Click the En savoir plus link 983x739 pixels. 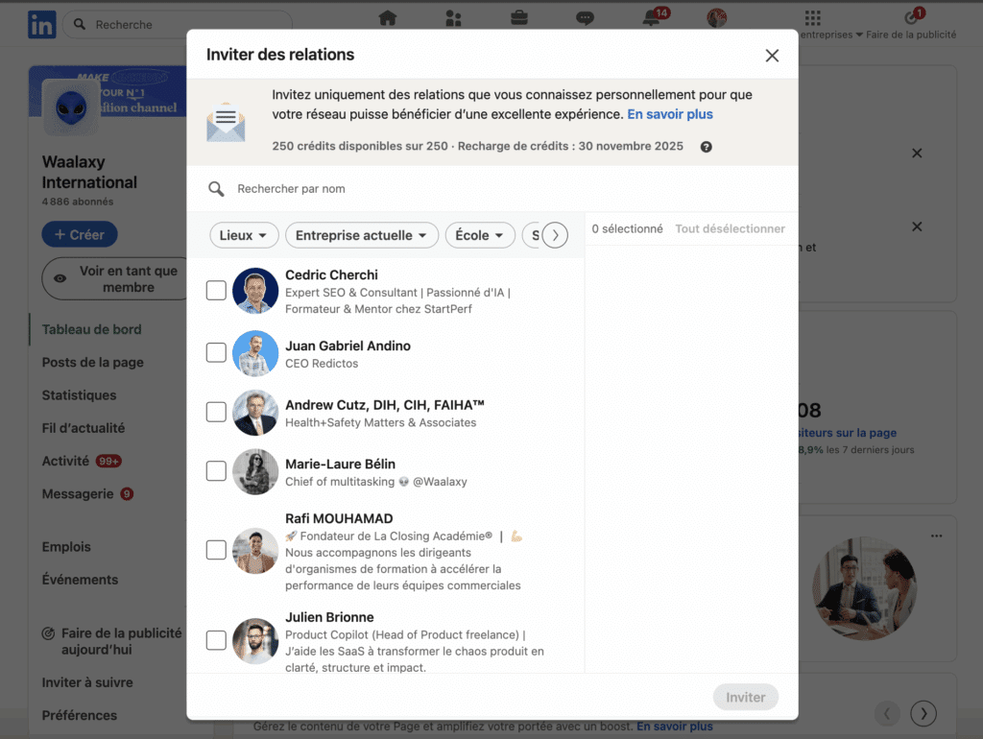[670, 114]
